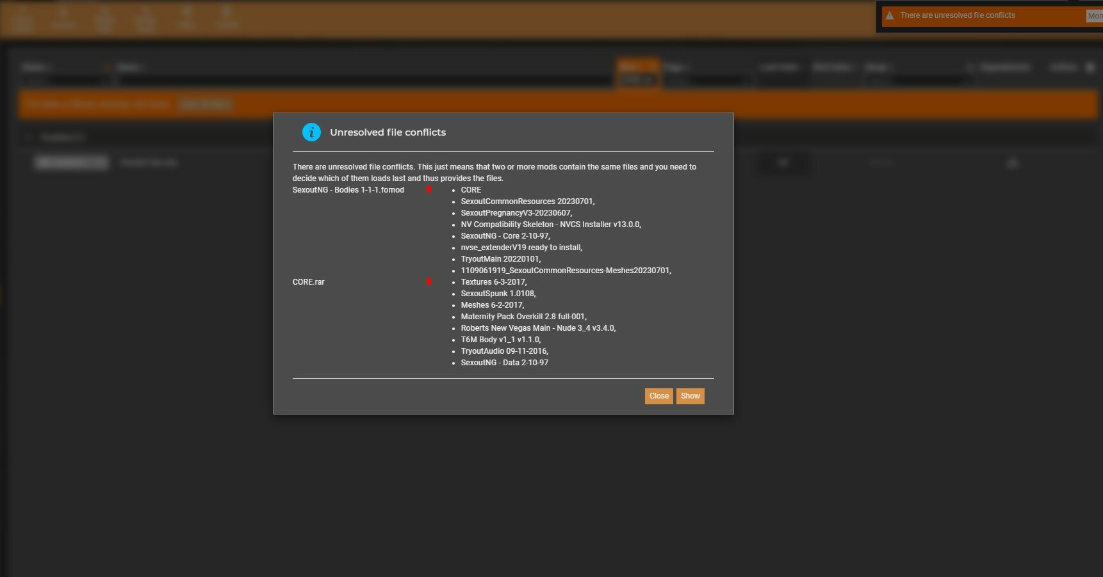Viewport: 1103px width, 577px height.
Task: Select the middle icon in the top toolbar
Action: click(x=104, y=18)
